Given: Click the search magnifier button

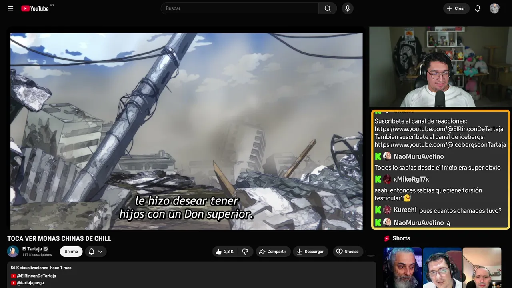Looking at the screenshot, I should click(x=328, y=8).
